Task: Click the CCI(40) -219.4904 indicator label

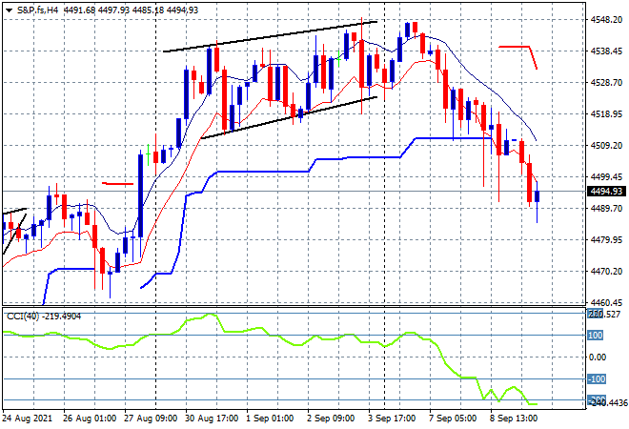Action: (44, 317)
